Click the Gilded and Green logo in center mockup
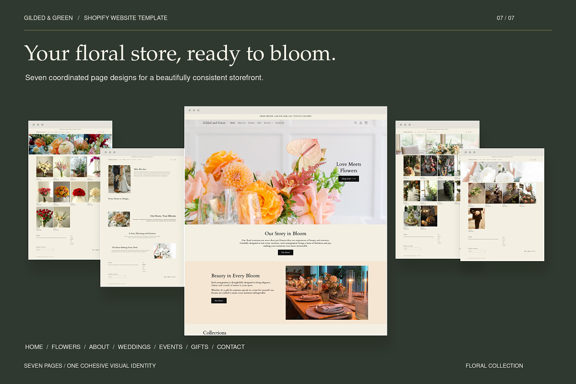Screen dimensions: 576x384 point(214,123)
